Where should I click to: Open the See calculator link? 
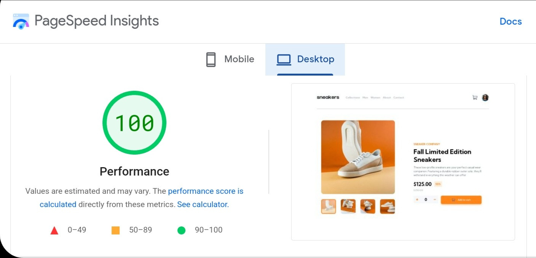pyautogui.click(x=202, y=204)
